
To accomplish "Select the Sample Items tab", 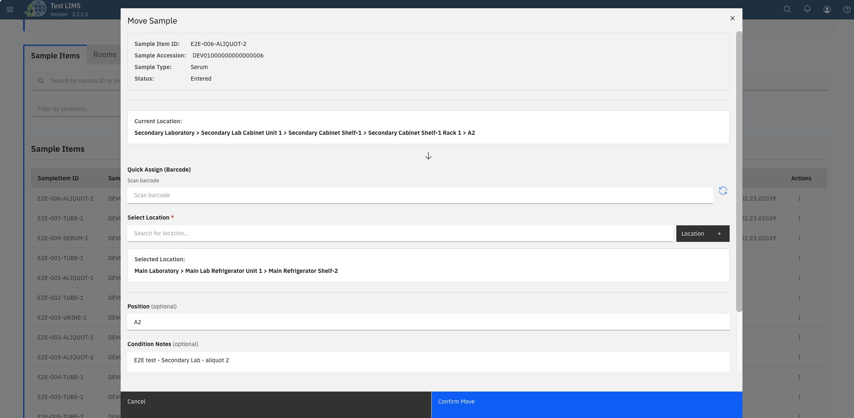I will (x=55, y=55).
